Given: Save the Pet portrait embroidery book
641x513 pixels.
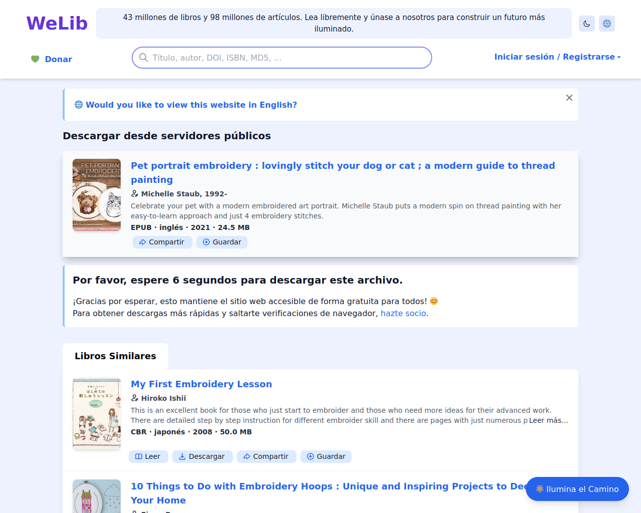Looking at the screenshot, I should click(x=222, y=242).
